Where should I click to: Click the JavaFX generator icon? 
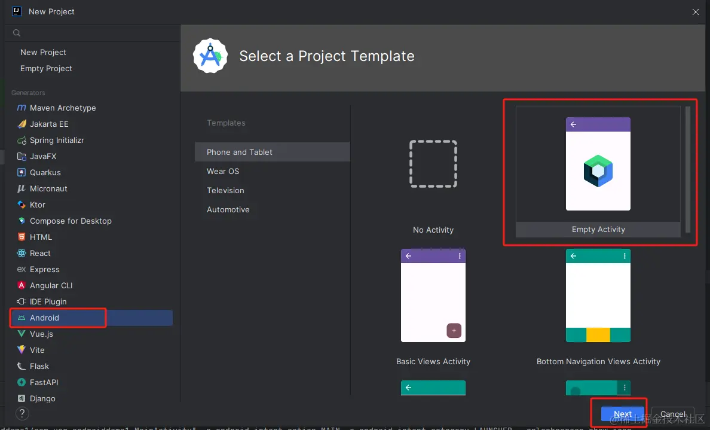tap(22, 156)
